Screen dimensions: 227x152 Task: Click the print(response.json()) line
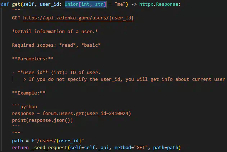[x=42, y=120]
